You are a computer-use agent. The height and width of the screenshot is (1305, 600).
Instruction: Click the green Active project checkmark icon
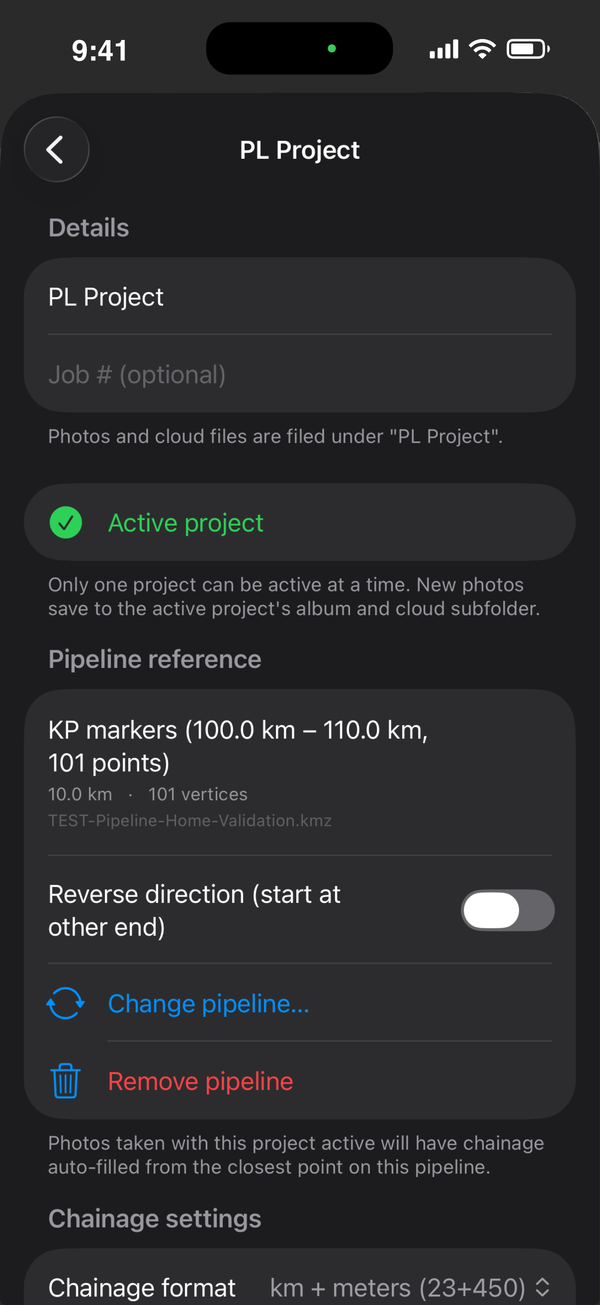pos(66,522)
